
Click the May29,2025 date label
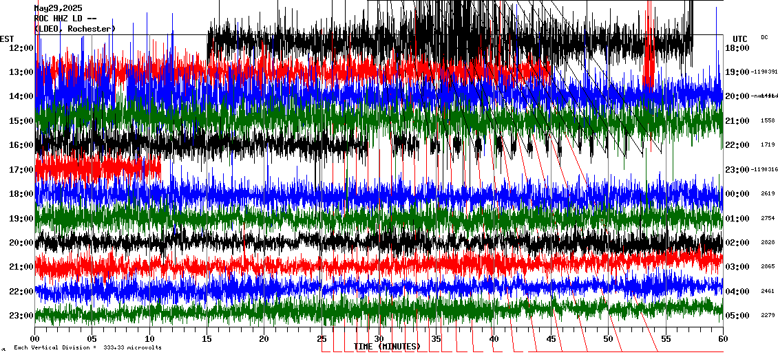click(58, 8)
